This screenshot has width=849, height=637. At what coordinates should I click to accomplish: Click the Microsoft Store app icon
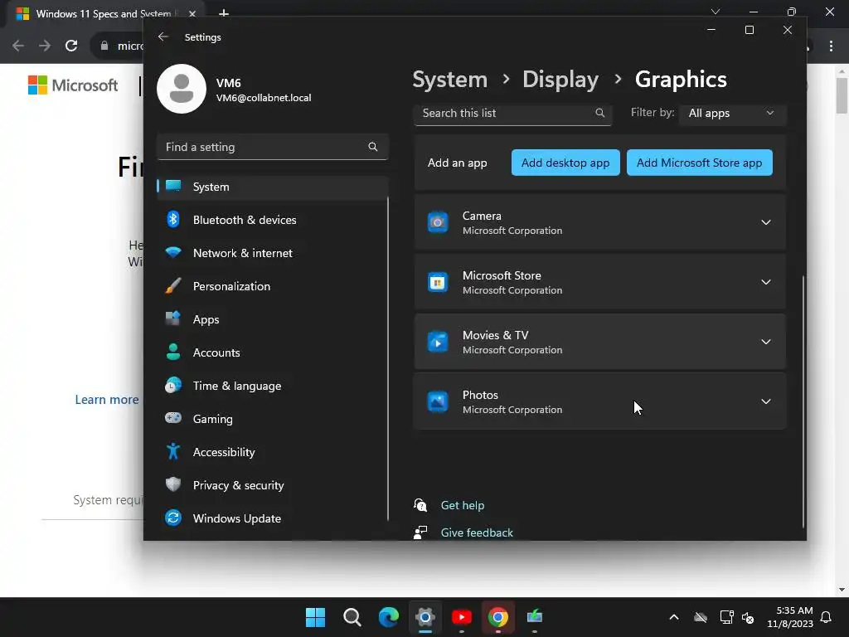click(x=438, y=282)
